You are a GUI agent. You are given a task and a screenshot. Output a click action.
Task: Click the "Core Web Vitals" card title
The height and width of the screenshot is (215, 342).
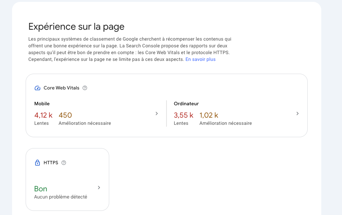click(61, 88)
